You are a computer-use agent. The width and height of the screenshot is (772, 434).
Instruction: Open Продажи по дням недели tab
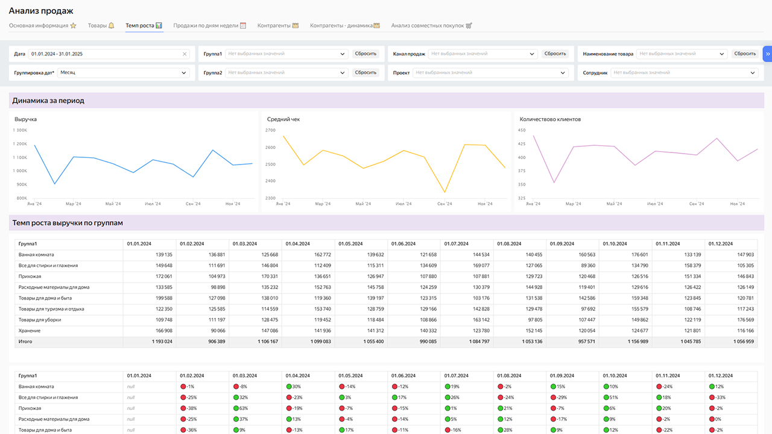click(209, 26)
